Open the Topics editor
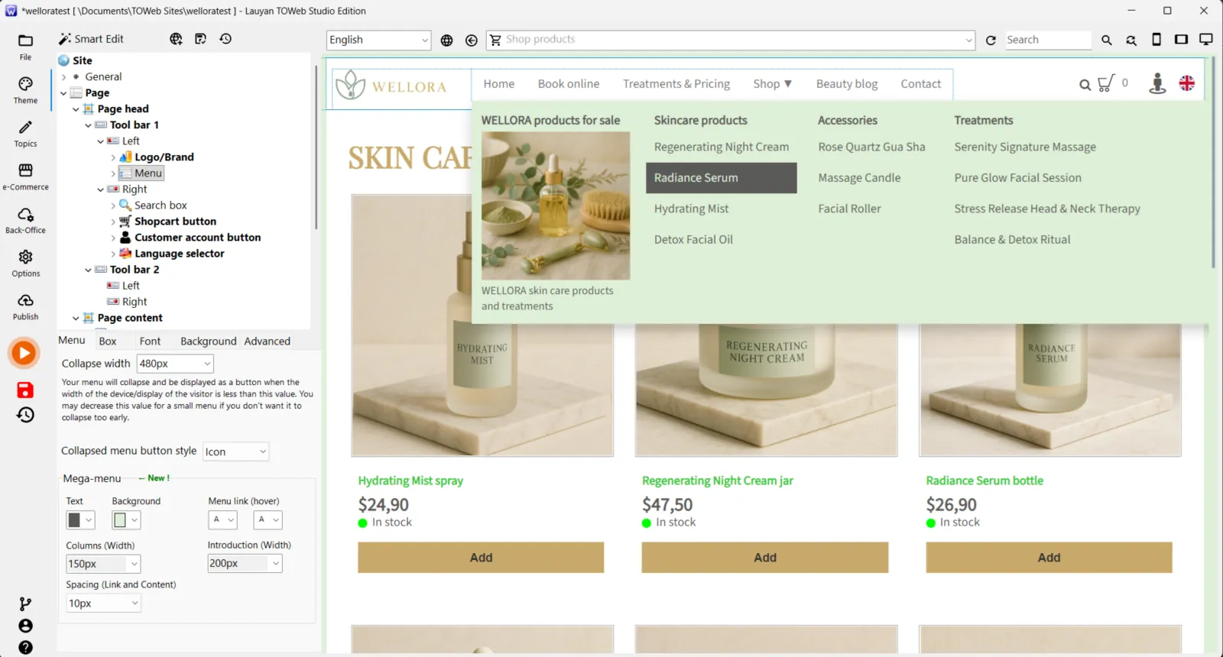The width and height of the screenshot is (1223, 657). [x=25, y=134]
